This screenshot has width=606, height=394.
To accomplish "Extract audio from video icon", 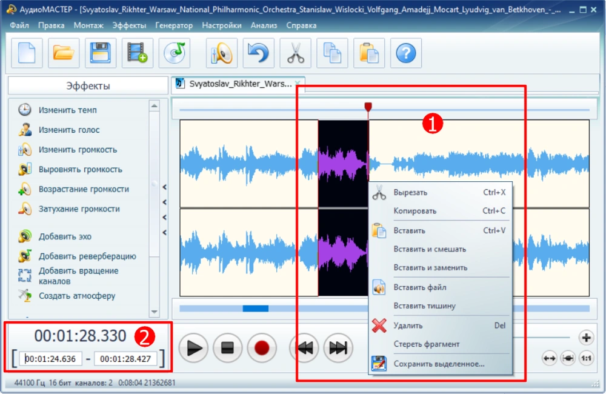I will pos(137,53).
